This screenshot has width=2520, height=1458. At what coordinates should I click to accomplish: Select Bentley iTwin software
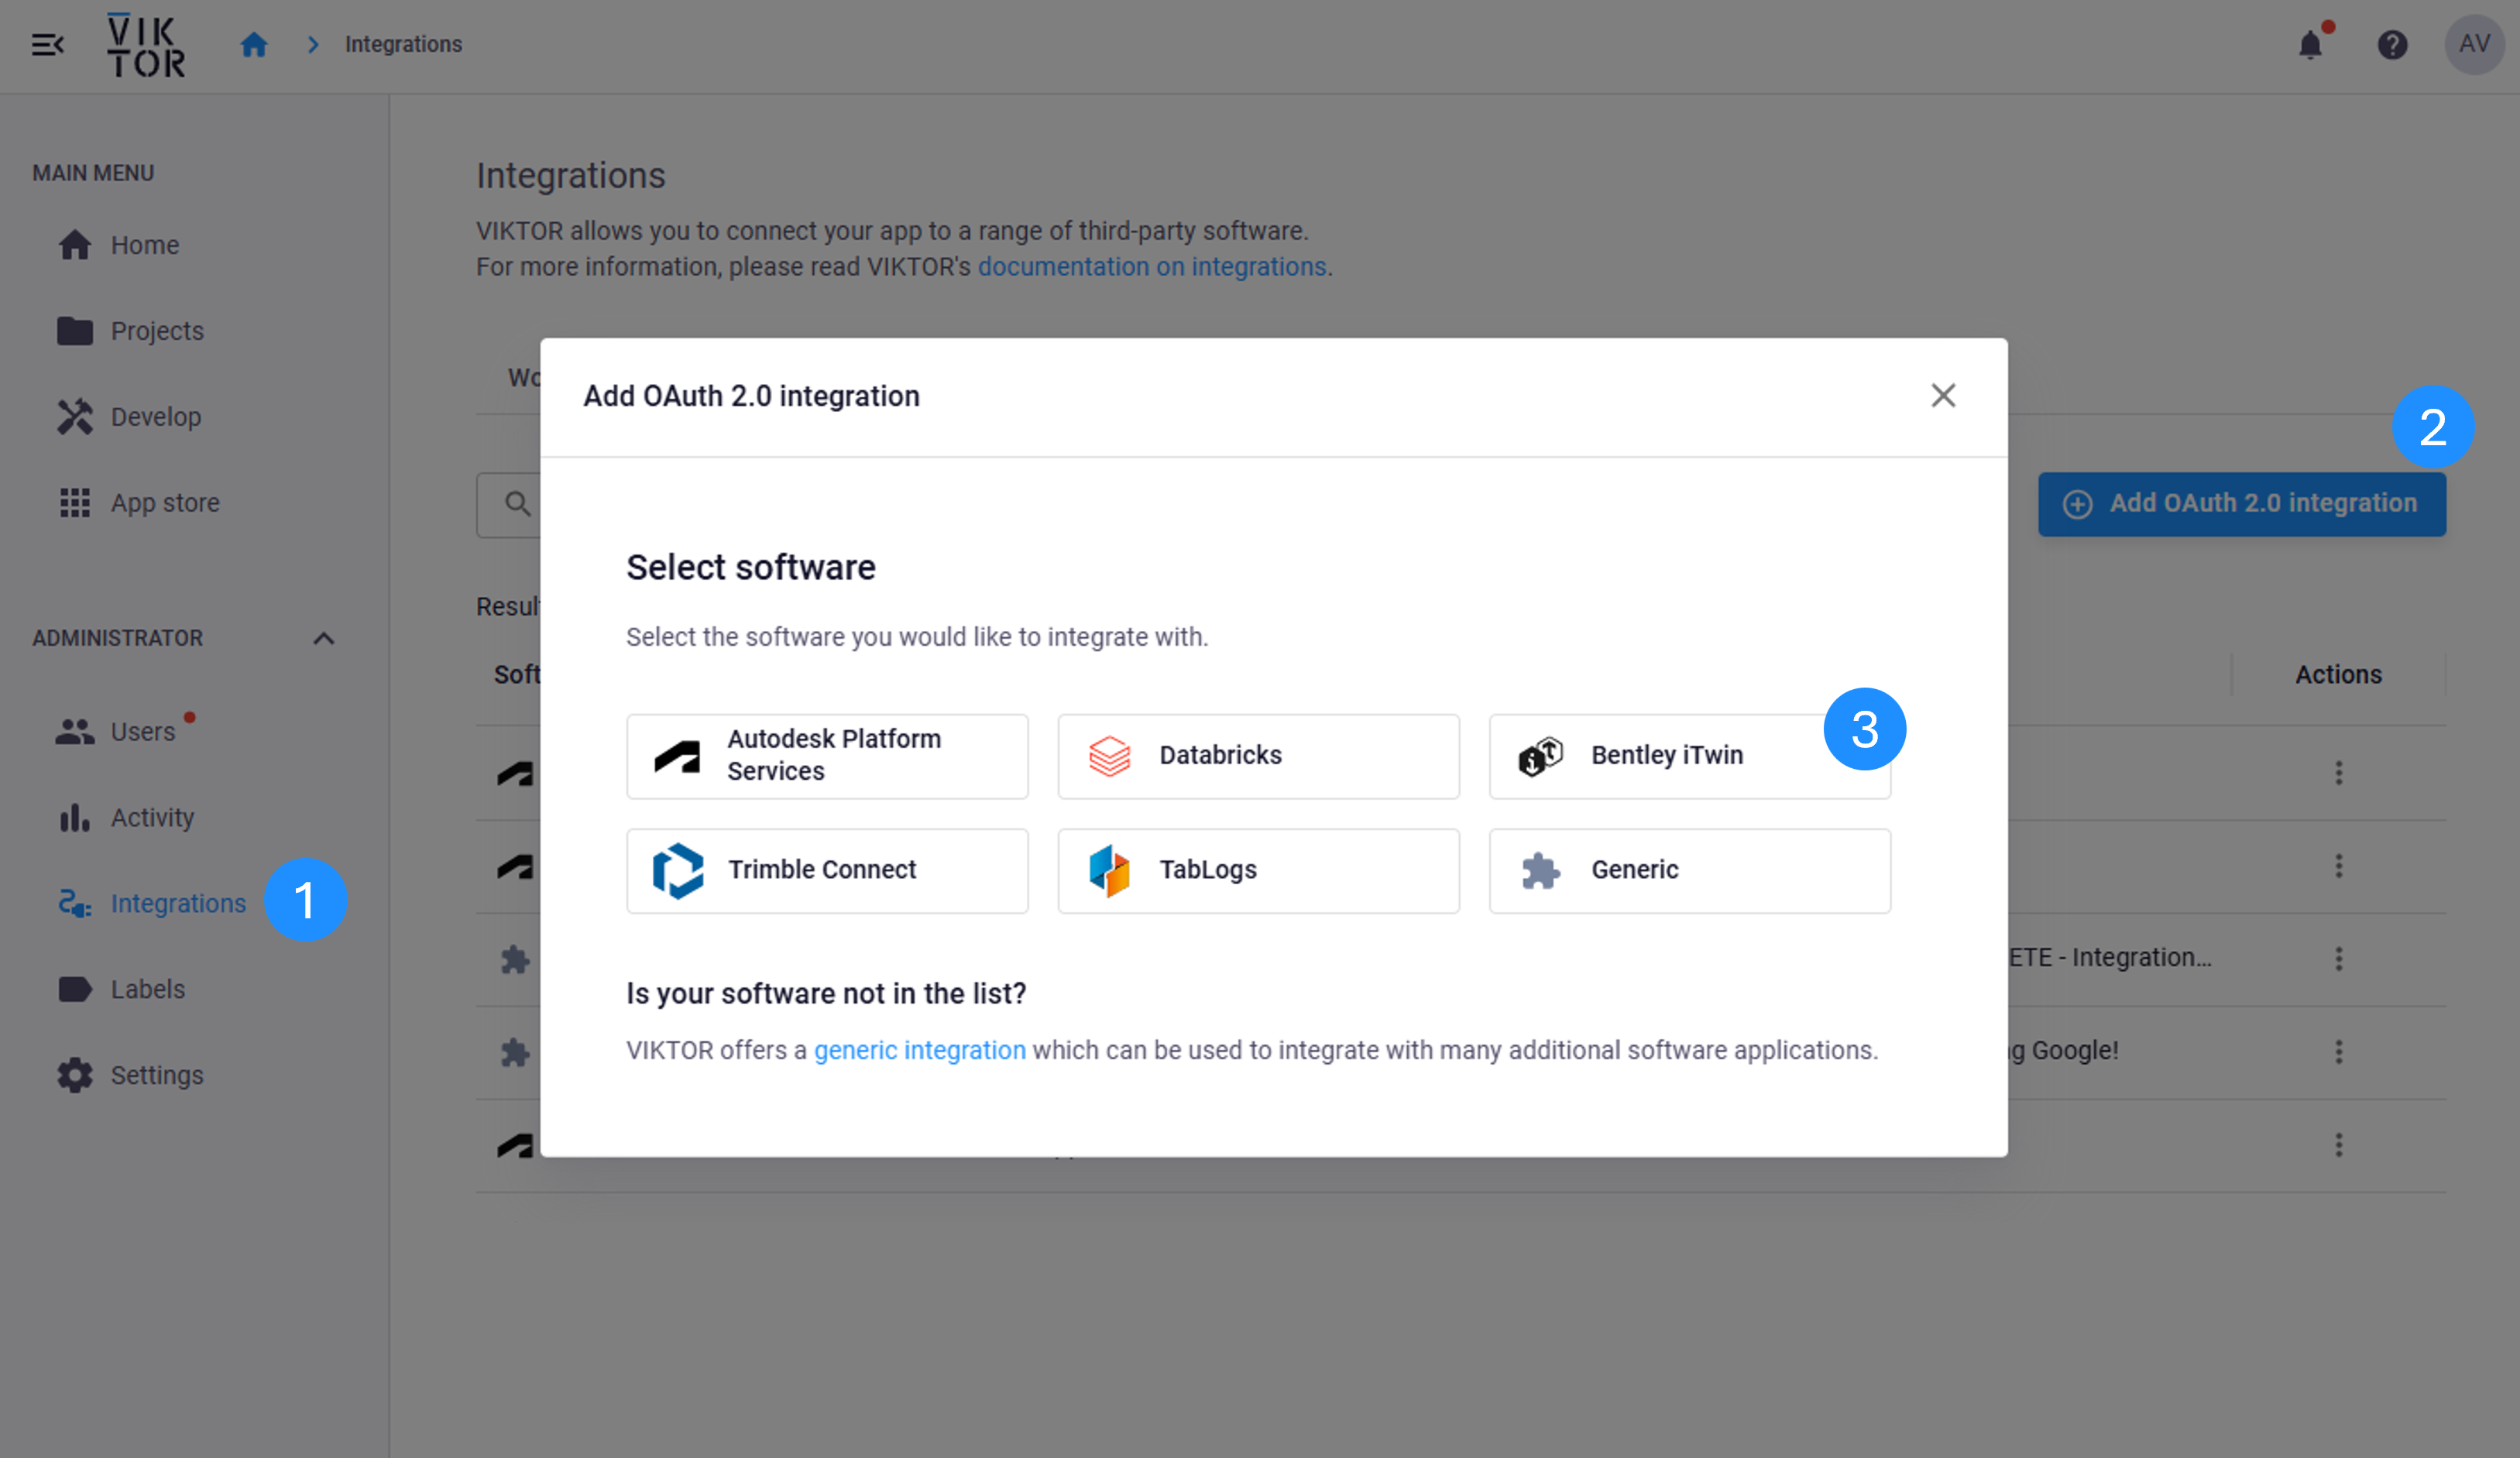tap(1689, 757)
